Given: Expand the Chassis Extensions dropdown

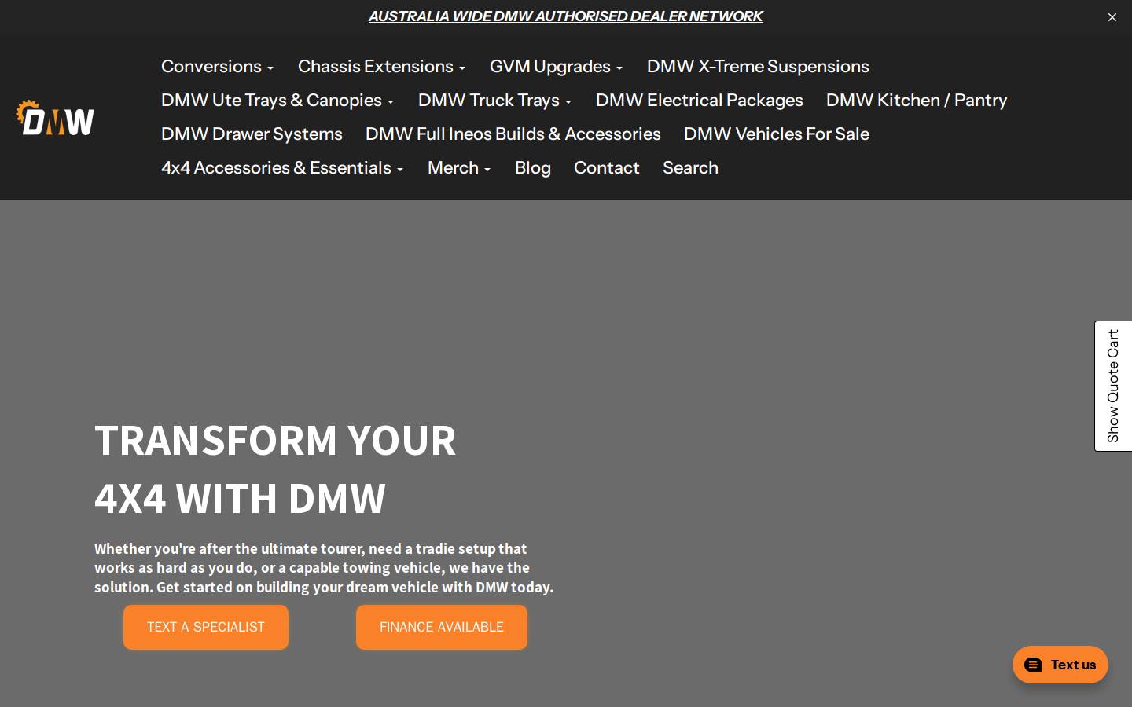Looking at the screenshot, I should click(381, 67).
